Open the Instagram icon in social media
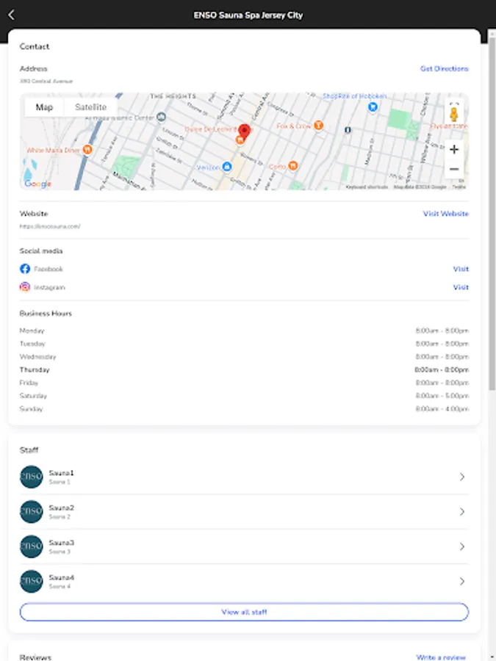This screenshot has width=496, height=661. [x=25, y=287]
